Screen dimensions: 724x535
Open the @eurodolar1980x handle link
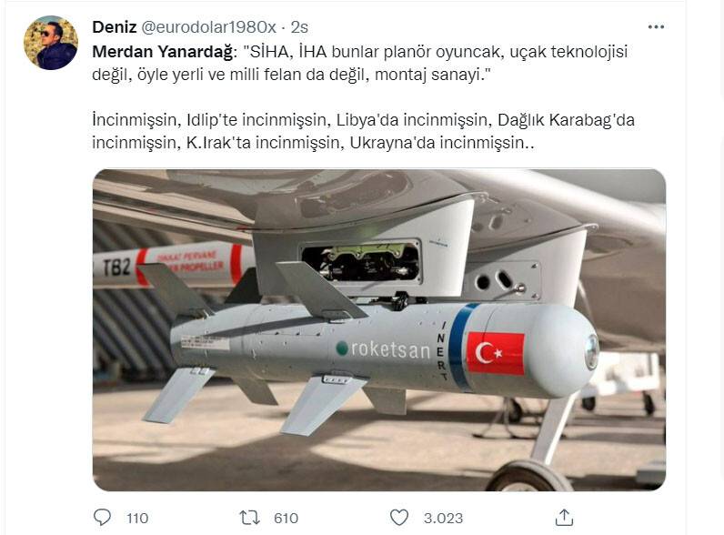(x=207, y=26)
